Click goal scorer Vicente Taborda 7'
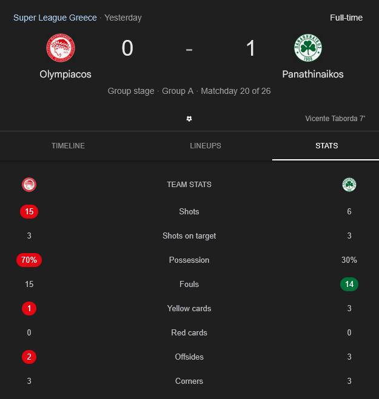The height and width of the screenshot is (399, 379). point(335,119)
